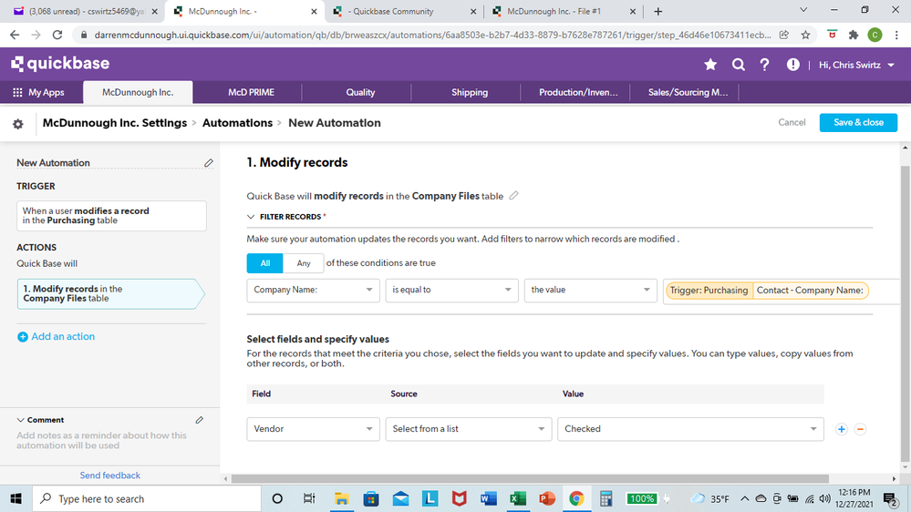
Task: Open Hi, Chris Swirtz user menu
Action: pos(856,65)
